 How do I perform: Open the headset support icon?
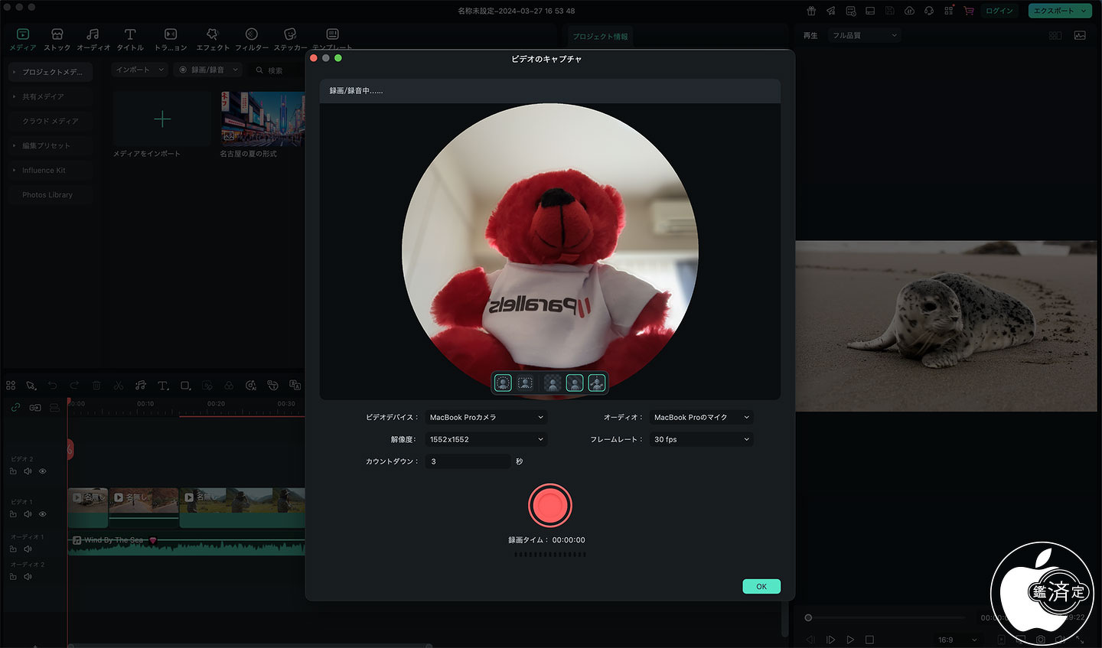pos(929,11)
